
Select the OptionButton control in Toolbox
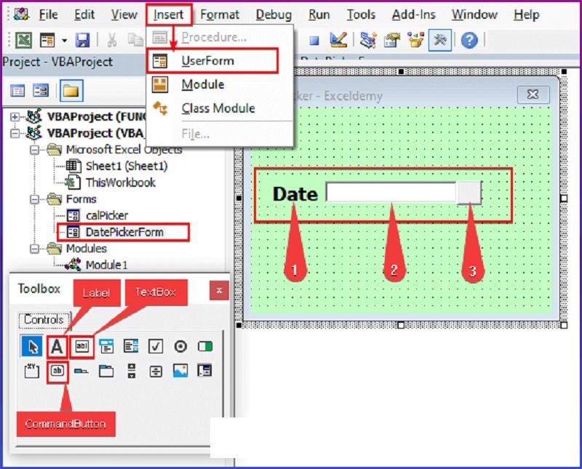click(x=180, y=346)
